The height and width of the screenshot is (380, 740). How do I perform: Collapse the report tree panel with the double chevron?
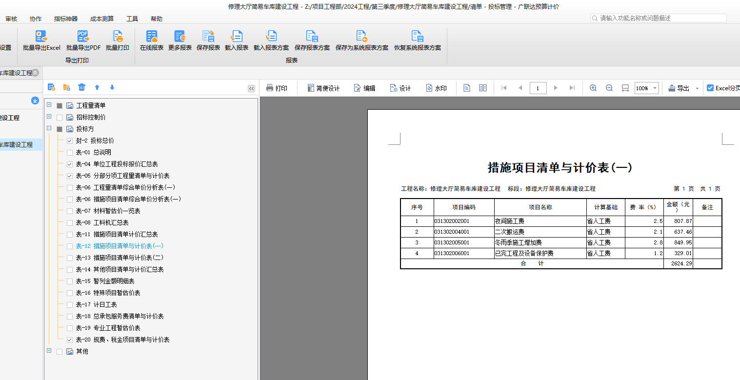[251, 88]
